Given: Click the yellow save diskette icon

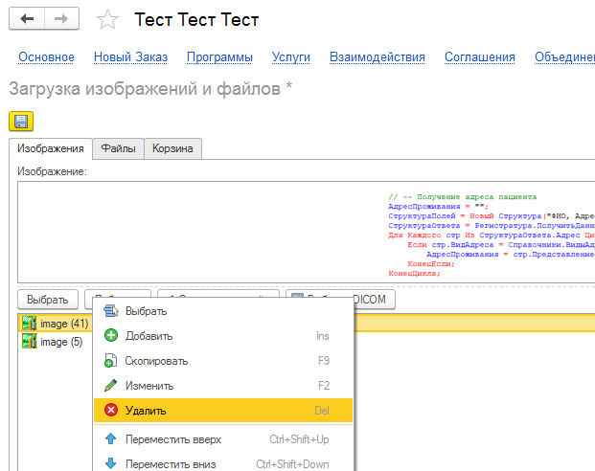Looking at the screenshot, I should 20,121.
